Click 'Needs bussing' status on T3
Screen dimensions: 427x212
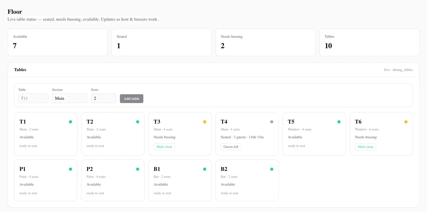(165, 137)
